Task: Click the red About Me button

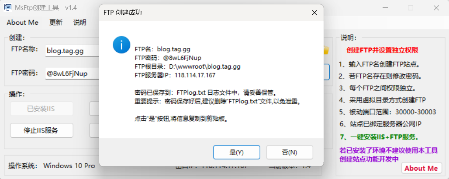Action: (x=421, y=168)
